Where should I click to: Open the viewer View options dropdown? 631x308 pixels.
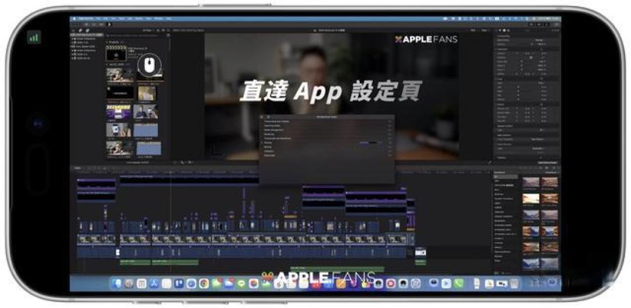[486, 30]
